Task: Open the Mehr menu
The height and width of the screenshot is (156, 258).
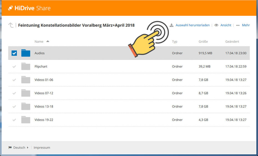Action: click(x=246, y=25)
